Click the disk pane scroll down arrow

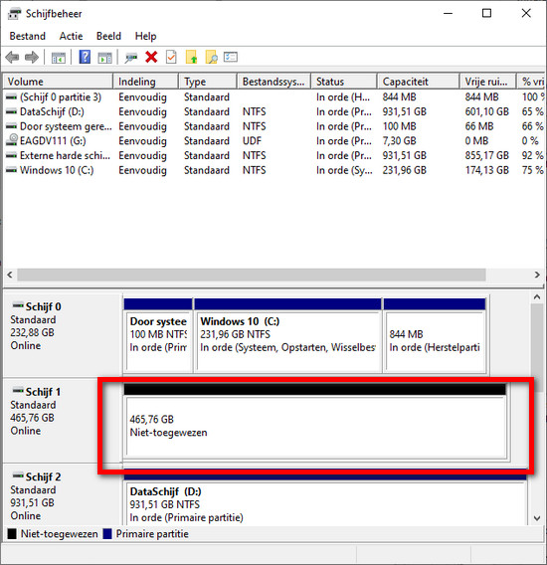coord(537,518)
